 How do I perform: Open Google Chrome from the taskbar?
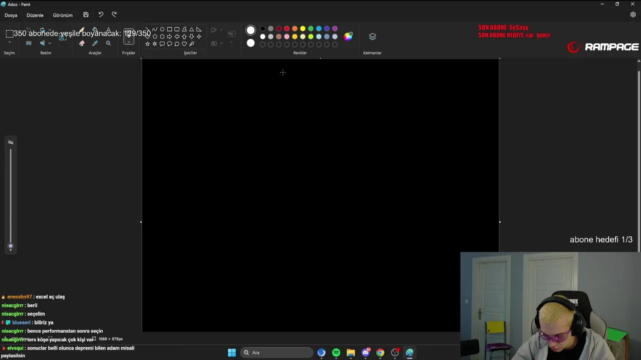tap(380, 352)
